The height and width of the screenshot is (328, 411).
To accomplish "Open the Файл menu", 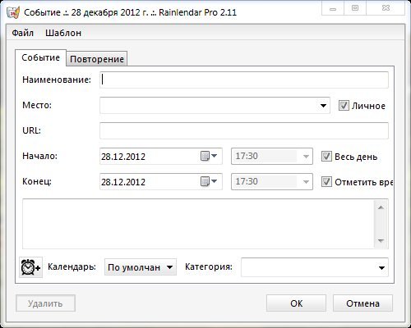I will click(x=23, y=33).
